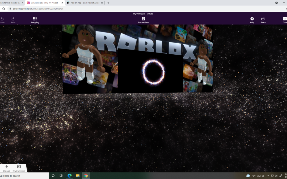Open the Environment panel
This screenshot has width=287, height=179.
click(19, 168)
